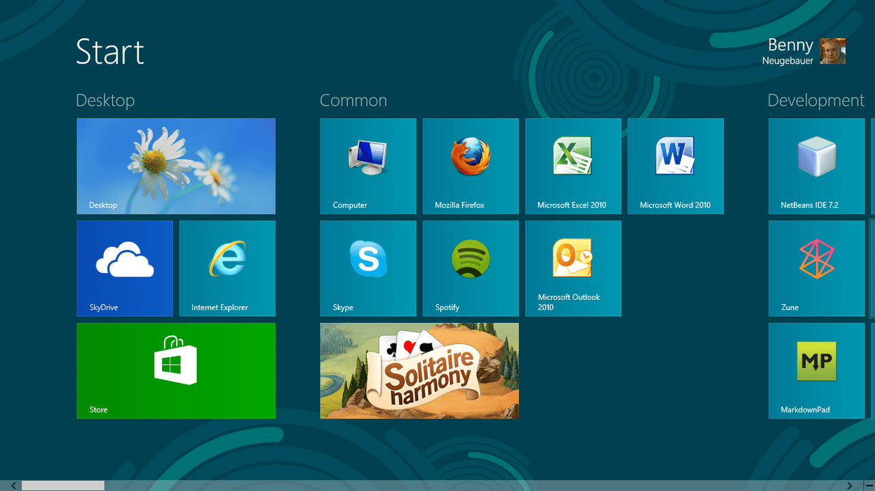875x491 pixels.
Task: Click the right scroll arrow at the bottom
Action: pyautogui.click(x=850, y=486)
